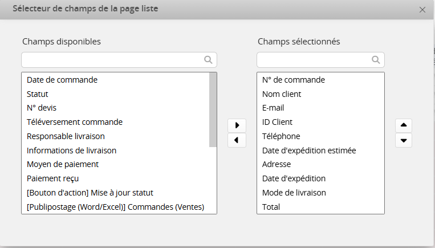435x248 pixels.
Task: Click search icon in Champs sélectionnés
Action: (x=376, y=60)
